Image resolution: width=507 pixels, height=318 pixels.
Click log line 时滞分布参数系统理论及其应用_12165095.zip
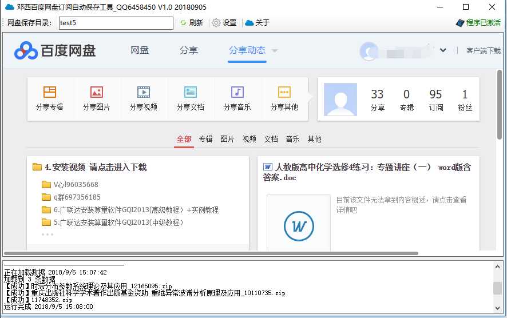pos(88,287)
